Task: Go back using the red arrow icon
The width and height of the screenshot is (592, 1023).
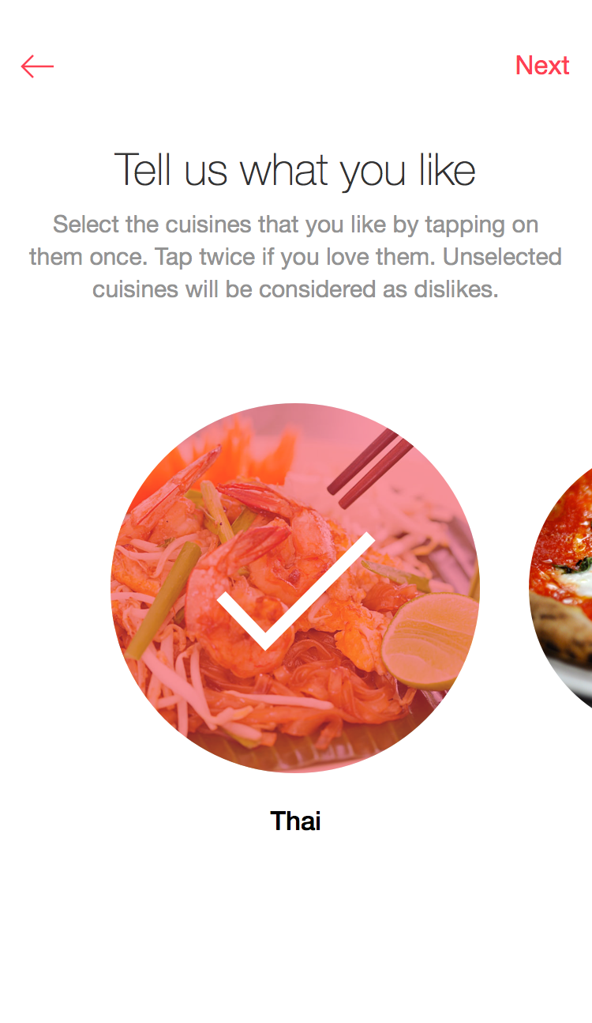Action: pyautogui.click(x=37, y=66)
